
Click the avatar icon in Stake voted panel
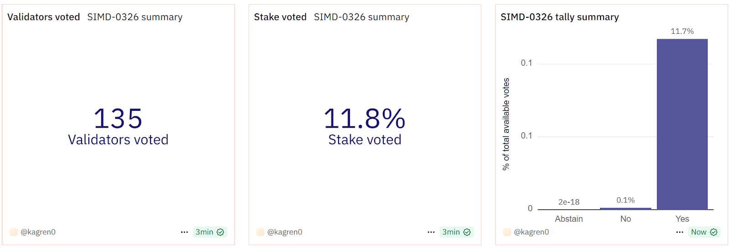tap(261, 232)
